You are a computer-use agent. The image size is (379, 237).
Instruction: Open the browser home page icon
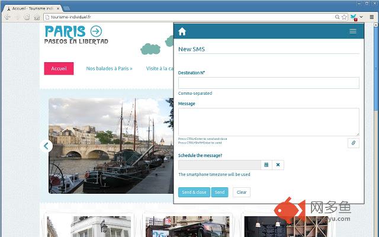tap(37, 17)
